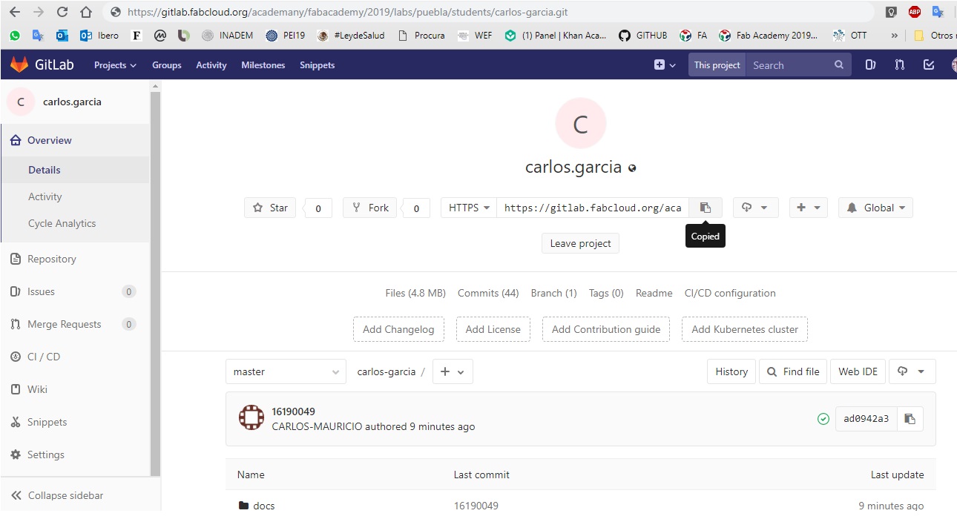This screenshot has height=519, width=957.
Task: Click Add Kubernetes cluster button
Action: point(745,329)
